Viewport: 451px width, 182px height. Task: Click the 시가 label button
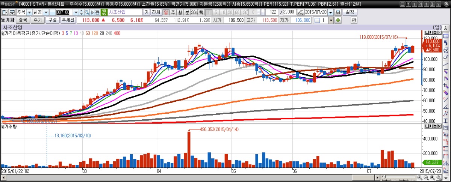218,20
